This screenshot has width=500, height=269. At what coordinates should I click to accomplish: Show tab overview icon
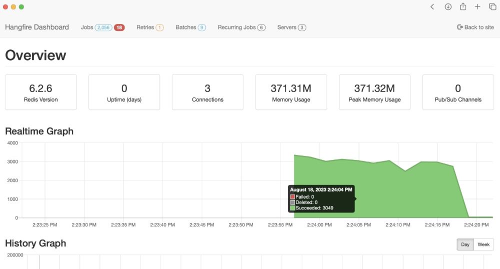pyautogui.click(x=492, y=6)
